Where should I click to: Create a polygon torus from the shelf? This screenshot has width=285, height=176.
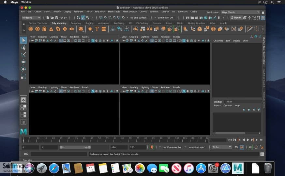(58, 29)
